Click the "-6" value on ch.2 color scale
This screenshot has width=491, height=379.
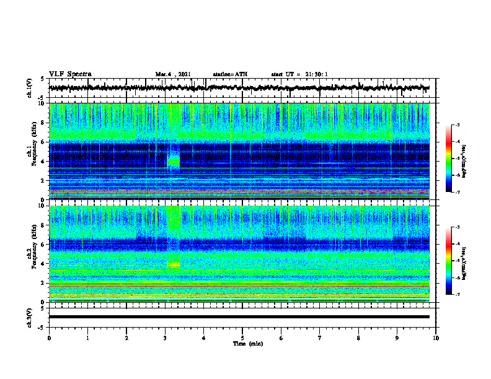point(457,277)
